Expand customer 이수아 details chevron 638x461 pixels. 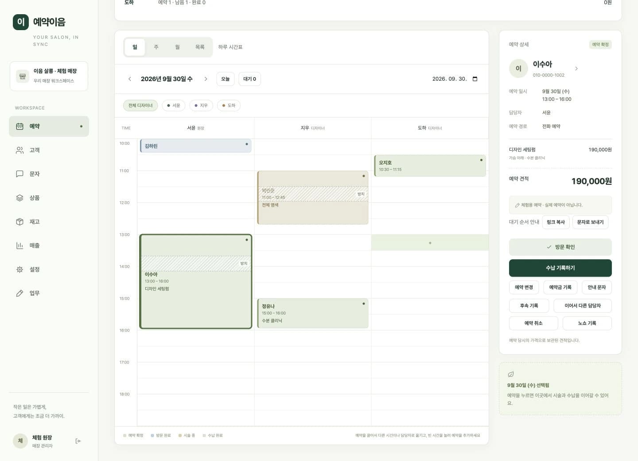(576, 69)
